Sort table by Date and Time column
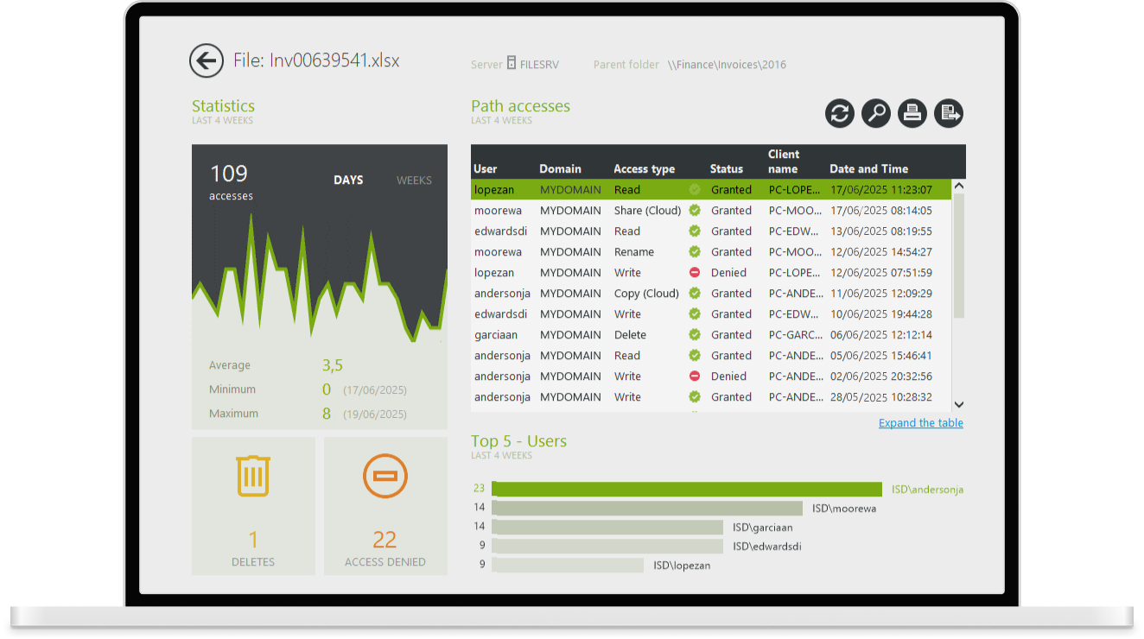This screenshot has width=1144, height=639. pyautogui.click(x=868, y=169)
